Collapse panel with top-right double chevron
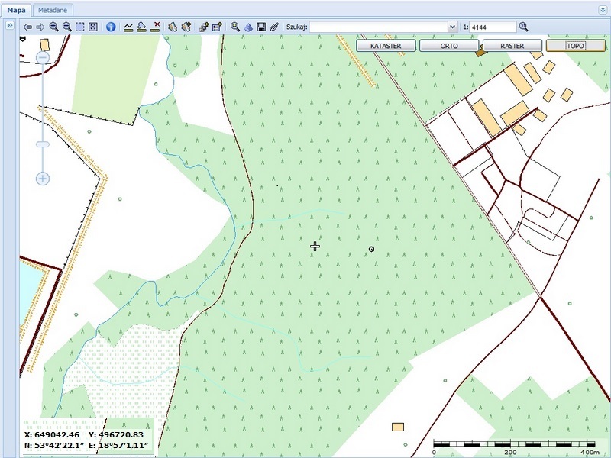 (603, 10)
